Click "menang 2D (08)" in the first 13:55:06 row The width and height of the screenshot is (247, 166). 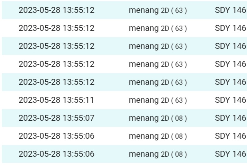coord(158,136)
